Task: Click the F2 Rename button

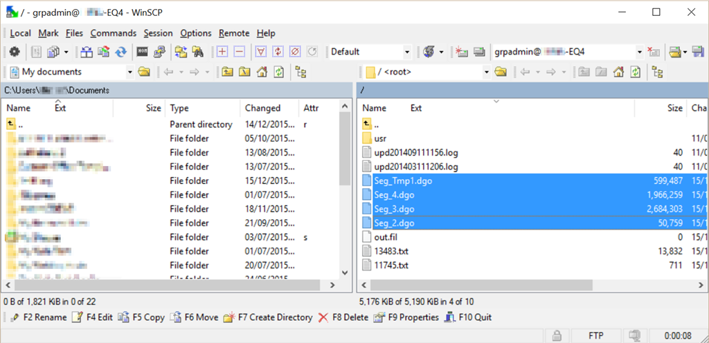Action: click(x=39, y=317)
